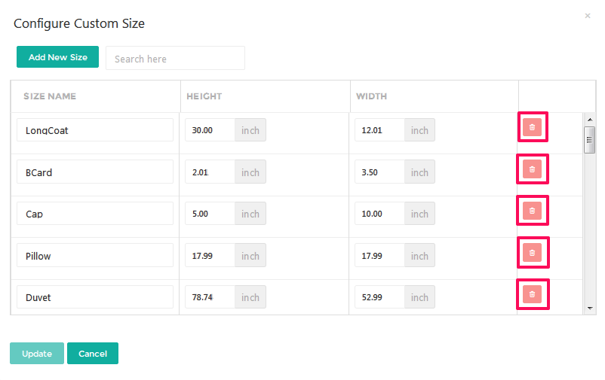This screenshot has height=380, width=605.
Task: Edit the Pillow height value 17.99
Action: 210,256
